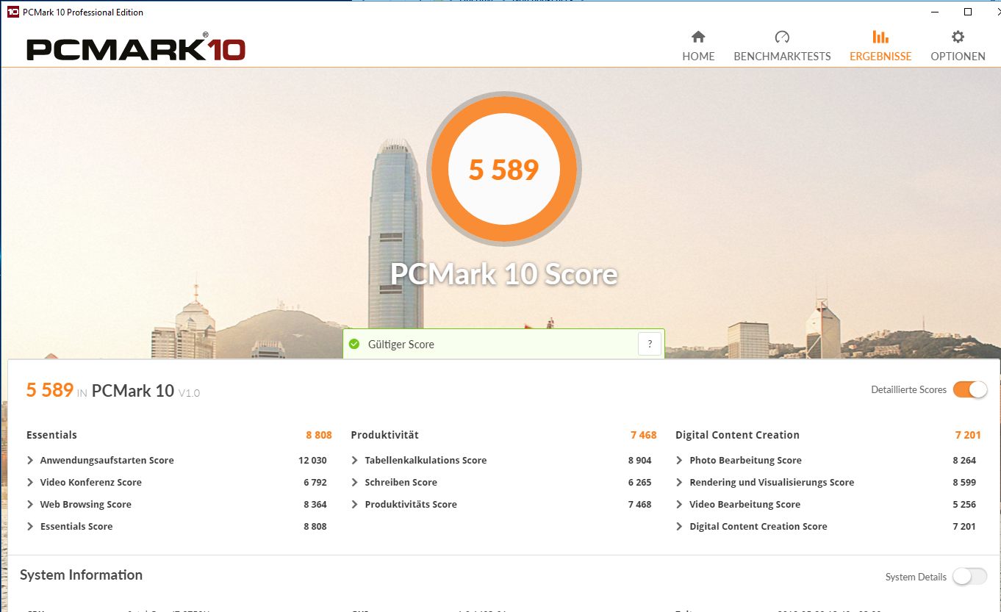Click the PCMark 10 title bar app icon
Viewport: 1001px width, 612px height.
pos(12,12)
